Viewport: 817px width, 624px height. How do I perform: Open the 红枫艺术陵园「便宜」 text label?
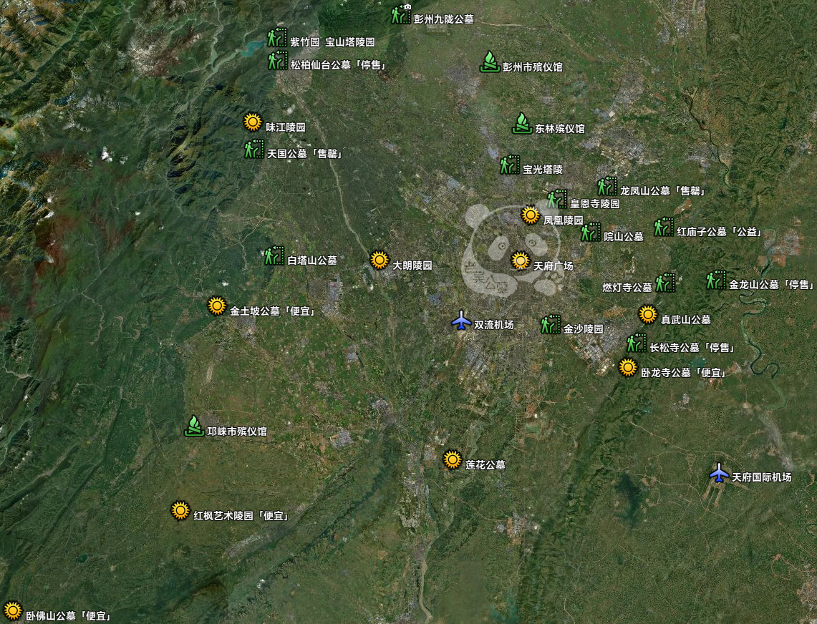pos(241,515)
